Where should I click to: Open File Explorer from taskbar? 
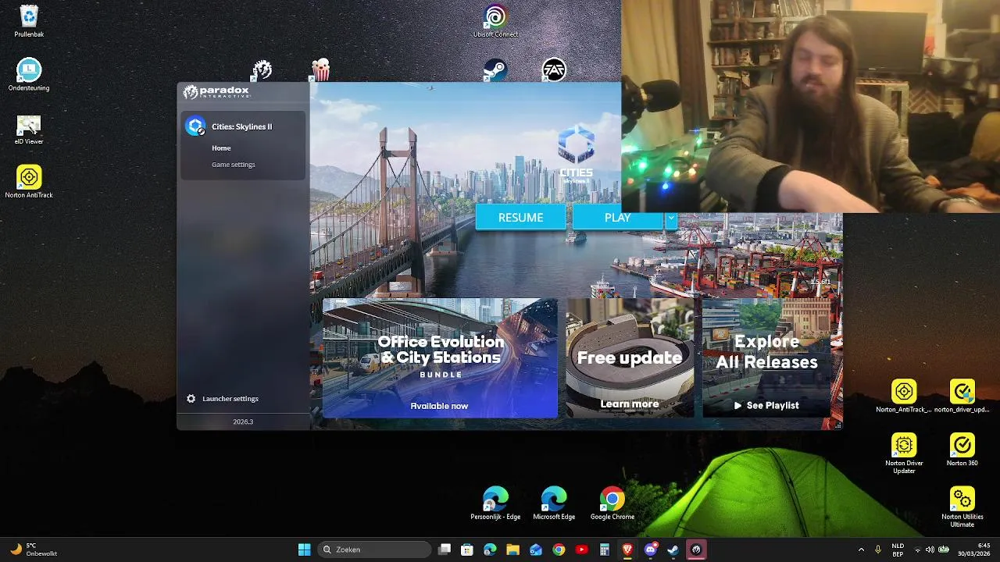tap(512, 550)
